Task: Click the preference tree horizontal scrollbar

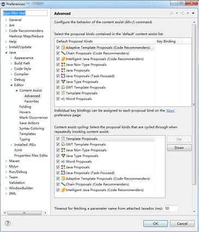Action: 25,213
